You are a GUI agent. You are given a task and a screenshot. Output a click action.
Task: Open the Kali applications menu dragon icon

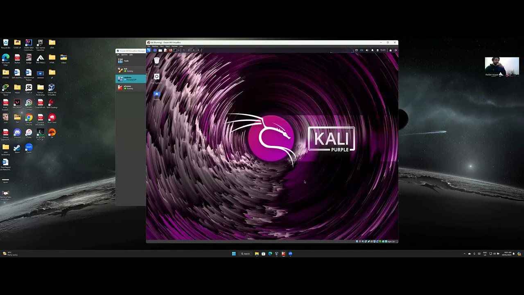coord(149,50)
